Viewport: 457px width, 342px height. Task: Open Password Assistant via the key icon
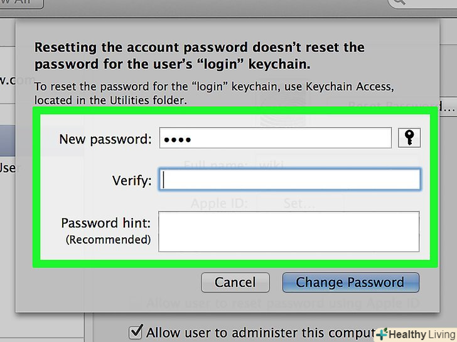pyautogui.click(x=409, y=138)
